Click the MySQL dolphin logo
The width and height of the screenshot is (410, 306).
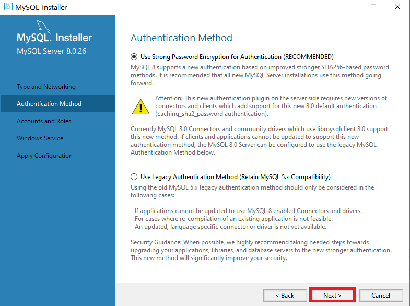[x=43, y=27]
